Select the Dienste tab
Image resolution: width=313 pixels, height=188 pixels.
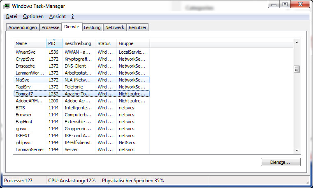72,27
